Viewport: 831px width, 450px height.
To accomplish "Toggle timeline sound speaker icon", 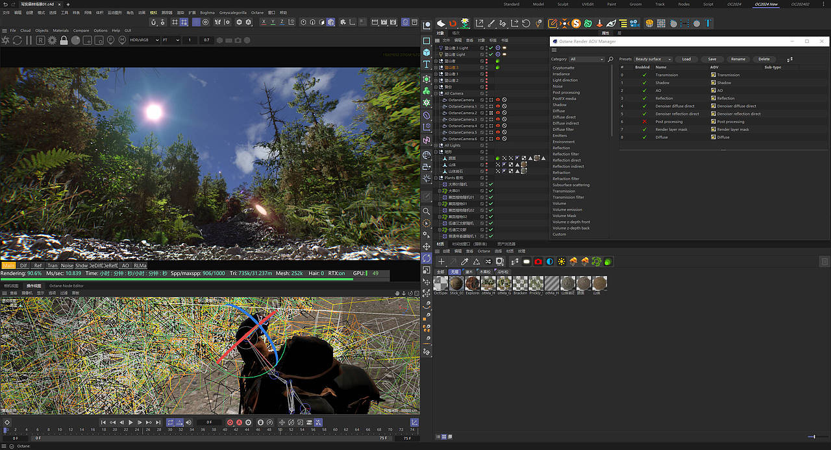I will coord(189,422).
